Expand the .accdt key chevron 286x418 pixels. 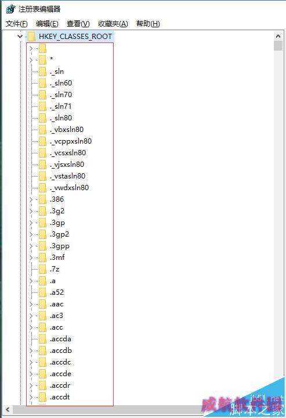point(31,397)
